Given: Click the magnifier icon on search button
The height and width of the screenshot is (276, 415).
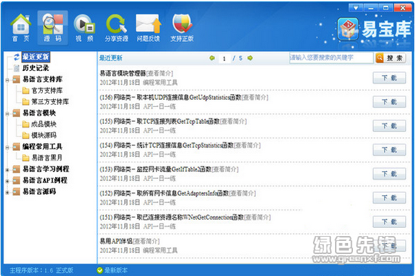Looking at the screenshot, I should (380, 58).
